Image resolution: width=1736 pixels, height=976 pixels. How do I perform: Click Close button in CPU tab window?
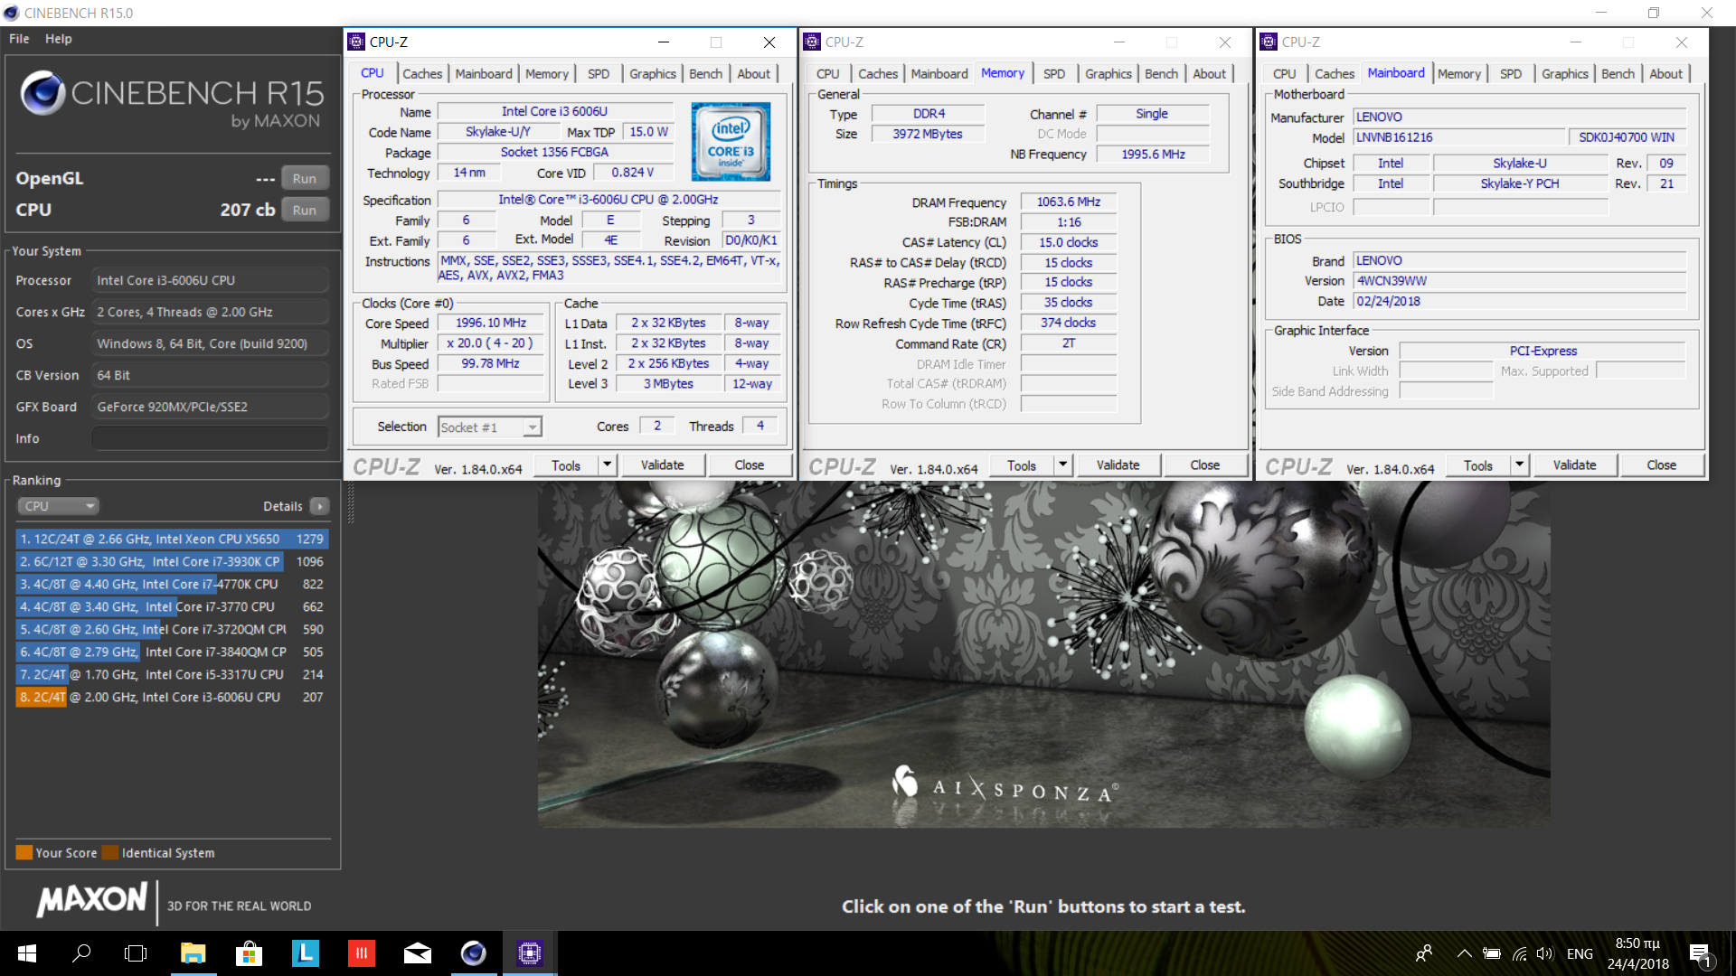point(749,465)
